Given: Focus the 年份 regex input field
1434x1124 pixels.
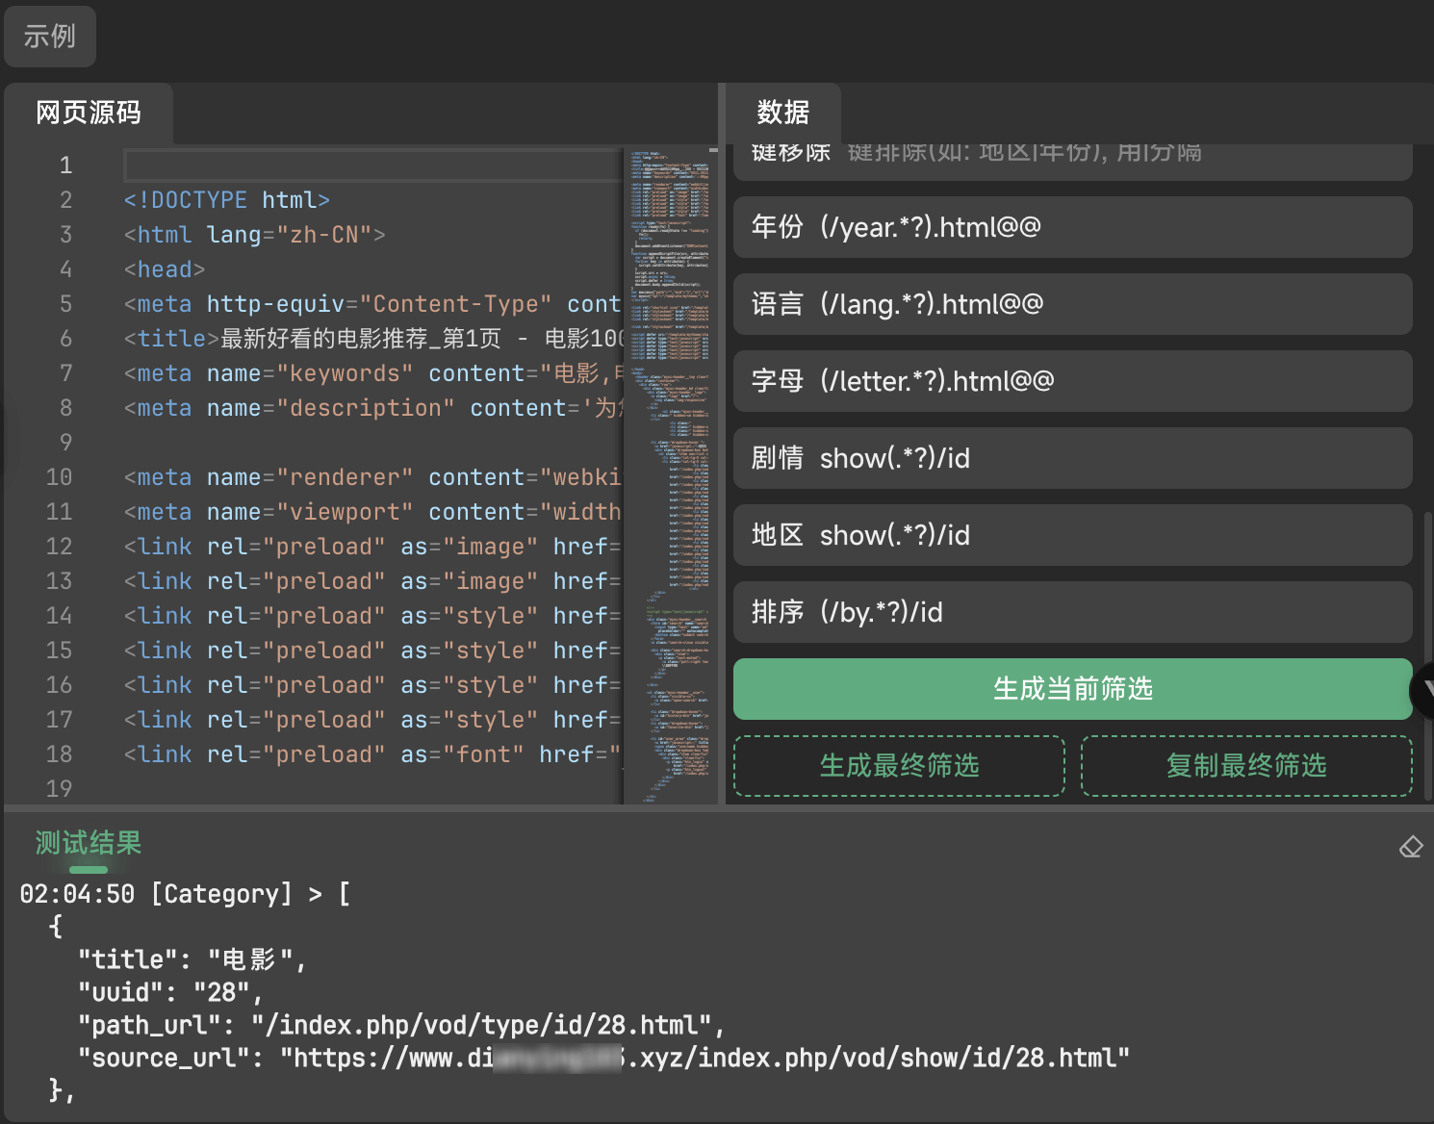Looking at the screenshot, I should [x=1107, y=227].
